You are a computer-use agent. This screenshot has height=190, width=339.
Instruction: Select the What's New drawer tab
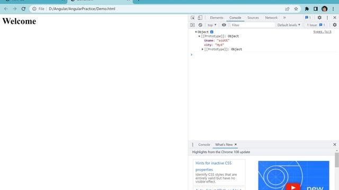click(224, 145)
